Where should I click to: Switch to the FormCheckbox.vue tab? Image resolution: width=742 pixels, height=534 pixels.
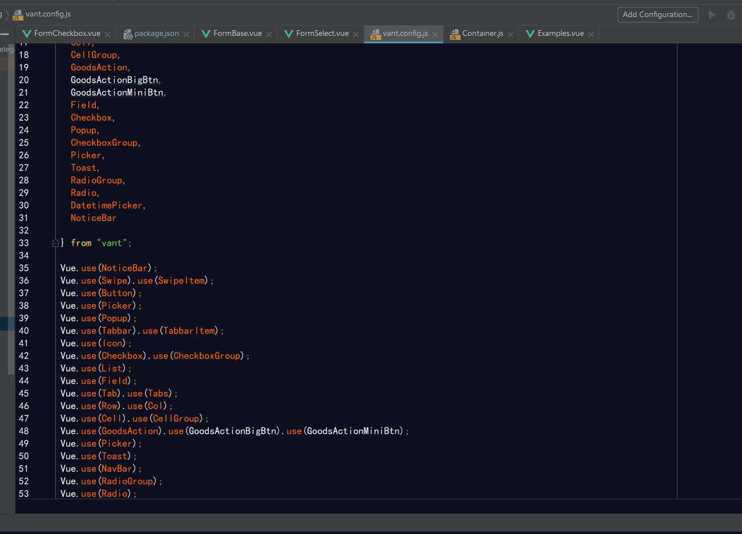(x=67, y=34)
